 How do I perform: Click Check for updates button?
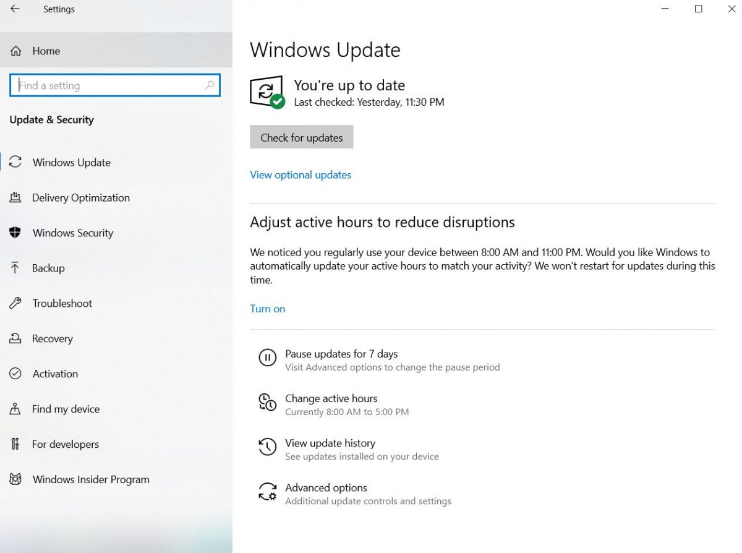click(x=302, y=137)
